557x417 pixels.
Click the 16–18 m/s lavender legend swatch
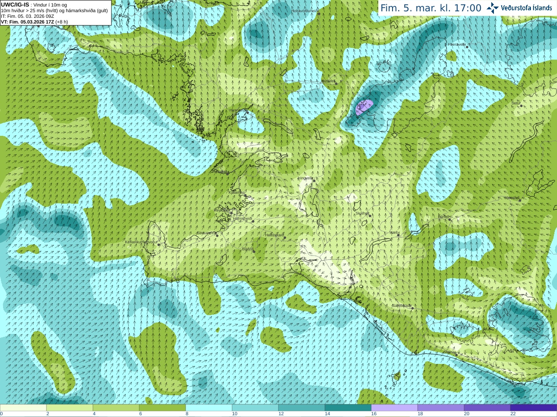point(394,408)
